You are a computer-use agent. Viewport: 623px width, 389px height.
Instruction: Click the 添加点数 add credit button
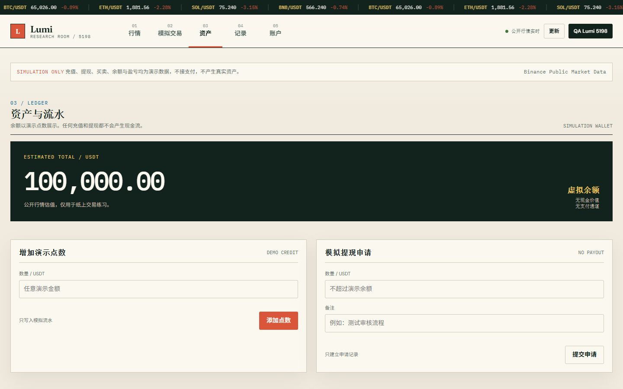click(279, 321)
